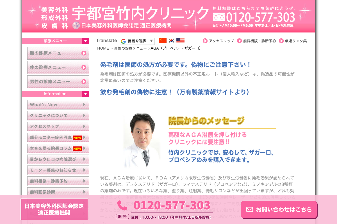Click the pink circle arrow on 体の診療メニュー
Screen dimensions: 337x224
(x=84, y=67)
